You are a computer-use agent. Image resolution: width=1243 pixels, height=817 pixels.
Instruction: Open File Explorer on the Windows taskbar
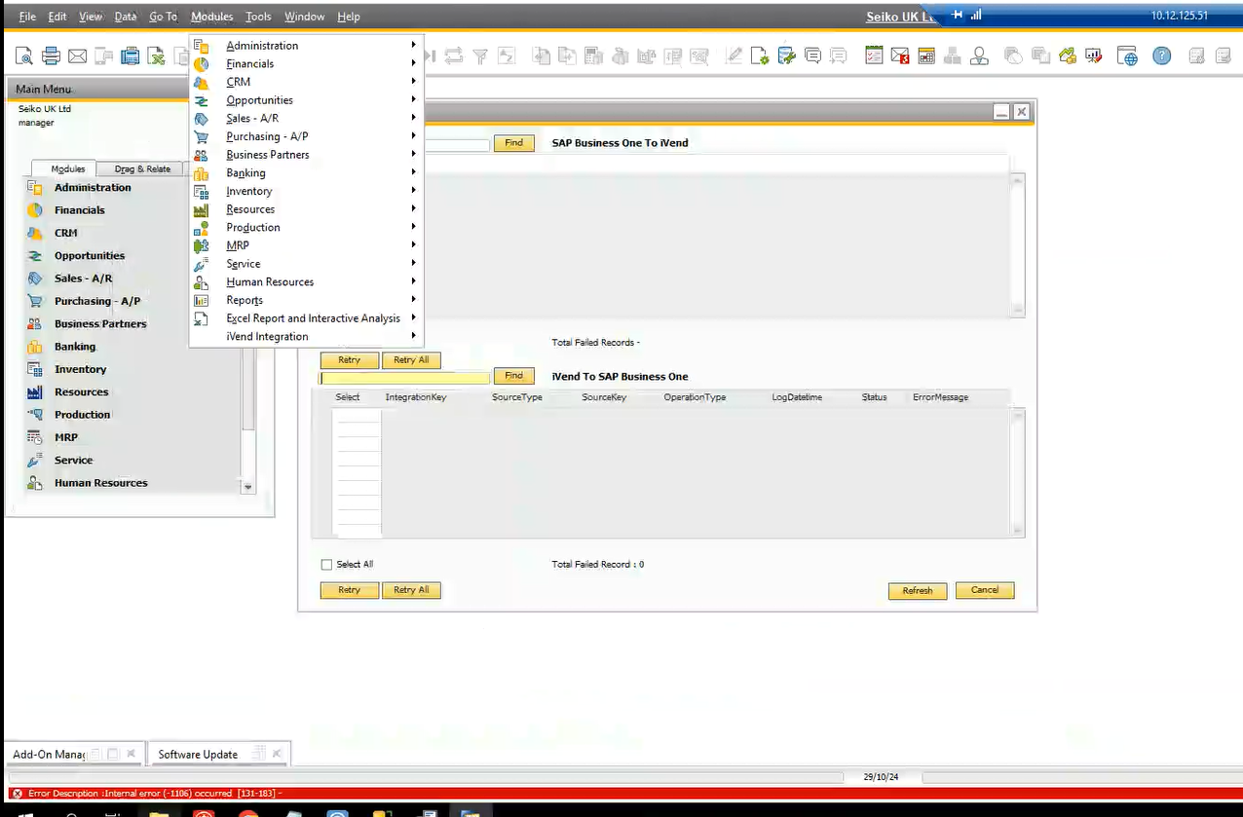point(158,811)
